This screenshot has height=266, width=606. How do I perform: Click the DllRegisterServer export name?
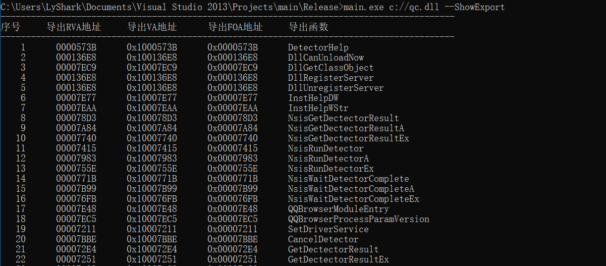330,78
